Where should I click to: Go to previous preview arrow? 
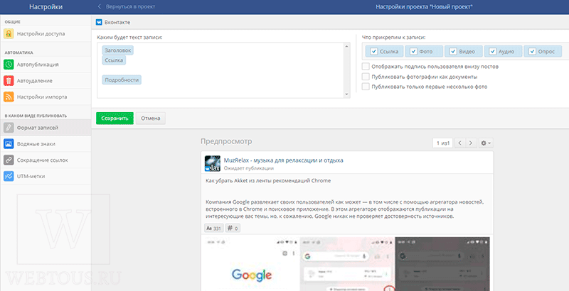[459, 143]
